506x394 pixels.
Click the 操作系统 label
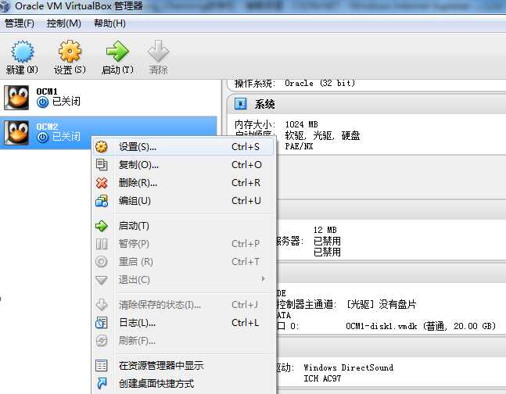click(255, 84)
